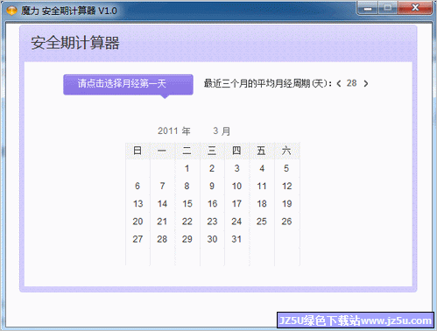
Task: Choose day 15 in the calendar
Action: tap(187, 204)
